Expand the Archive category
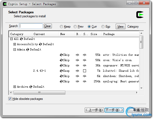The height and width of the screenshot is (119, 153). pyautogui.click(x=15, y=87)
